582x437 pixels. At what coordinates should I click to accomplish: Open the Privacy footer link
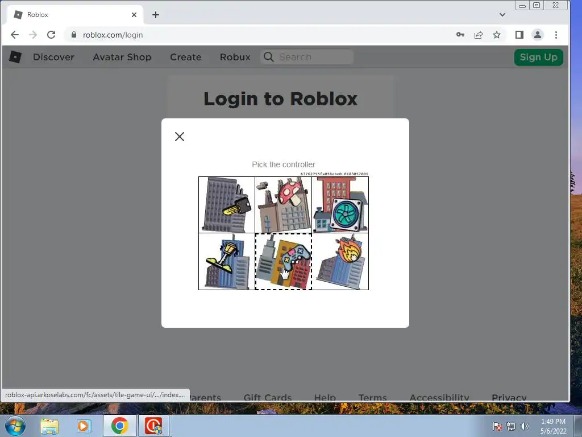(509, 397)
